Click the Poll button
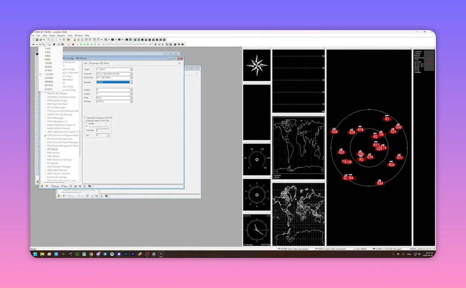The width and height of the screenshot is (466, 288). (x=64, y=186)
